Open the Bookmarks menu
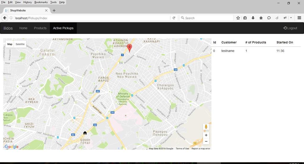The image size is (304, 164). tap(41, 2)
